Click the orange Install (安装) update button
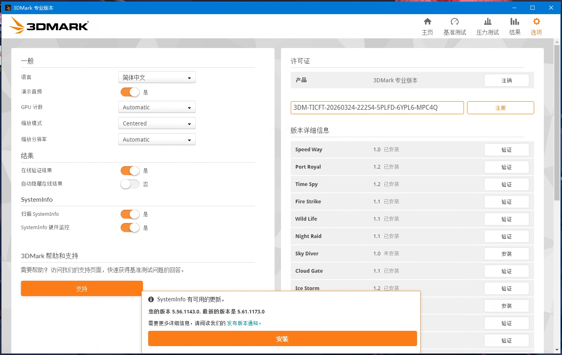Viewport: 562px width, 355px height. tap(282, 339)
